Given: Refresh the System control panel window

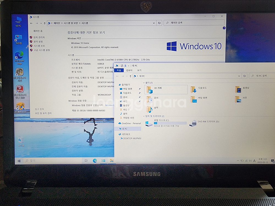Looking at the screenshot, I should (159, 23).
